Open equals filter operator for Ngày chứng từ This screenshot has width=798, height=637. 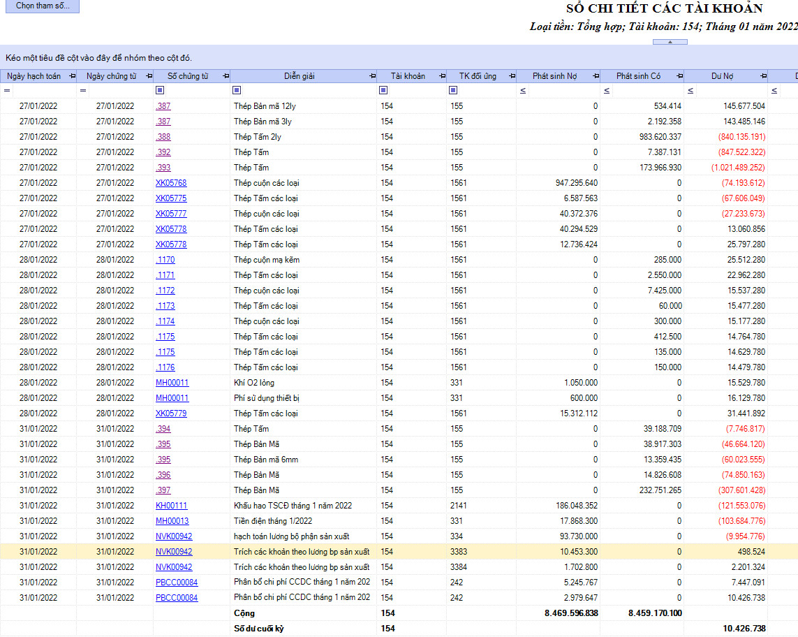click(x=84, y=91)
